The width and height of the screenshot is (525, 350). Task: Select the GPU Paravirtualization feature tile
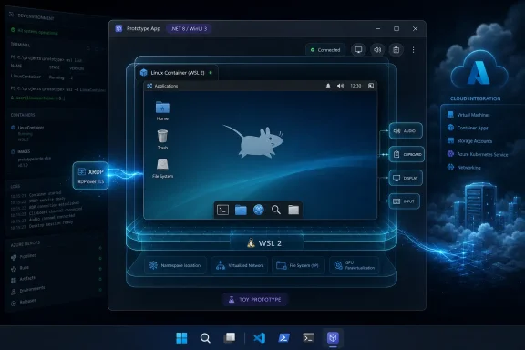(x=355, y=265)
